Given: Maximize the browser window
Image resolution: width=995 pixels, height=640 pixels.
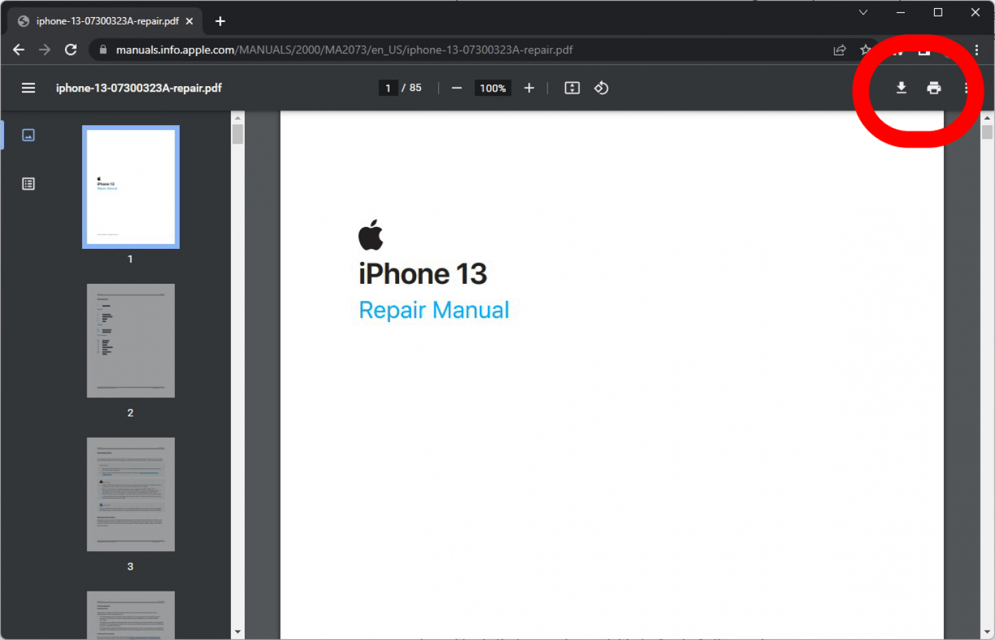Looking at the screenshot, I should point(938,12).
